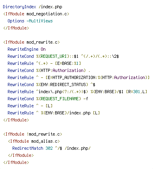Screen dimensions: 153x169
Task: Click the %{ENV:BASE}/index.php rewrite target
Action: pyautogui.click(x=65, y=113)
